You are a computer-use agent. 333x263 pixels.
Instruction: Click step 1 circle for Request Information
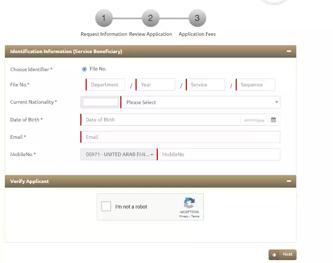click(104, 18)
